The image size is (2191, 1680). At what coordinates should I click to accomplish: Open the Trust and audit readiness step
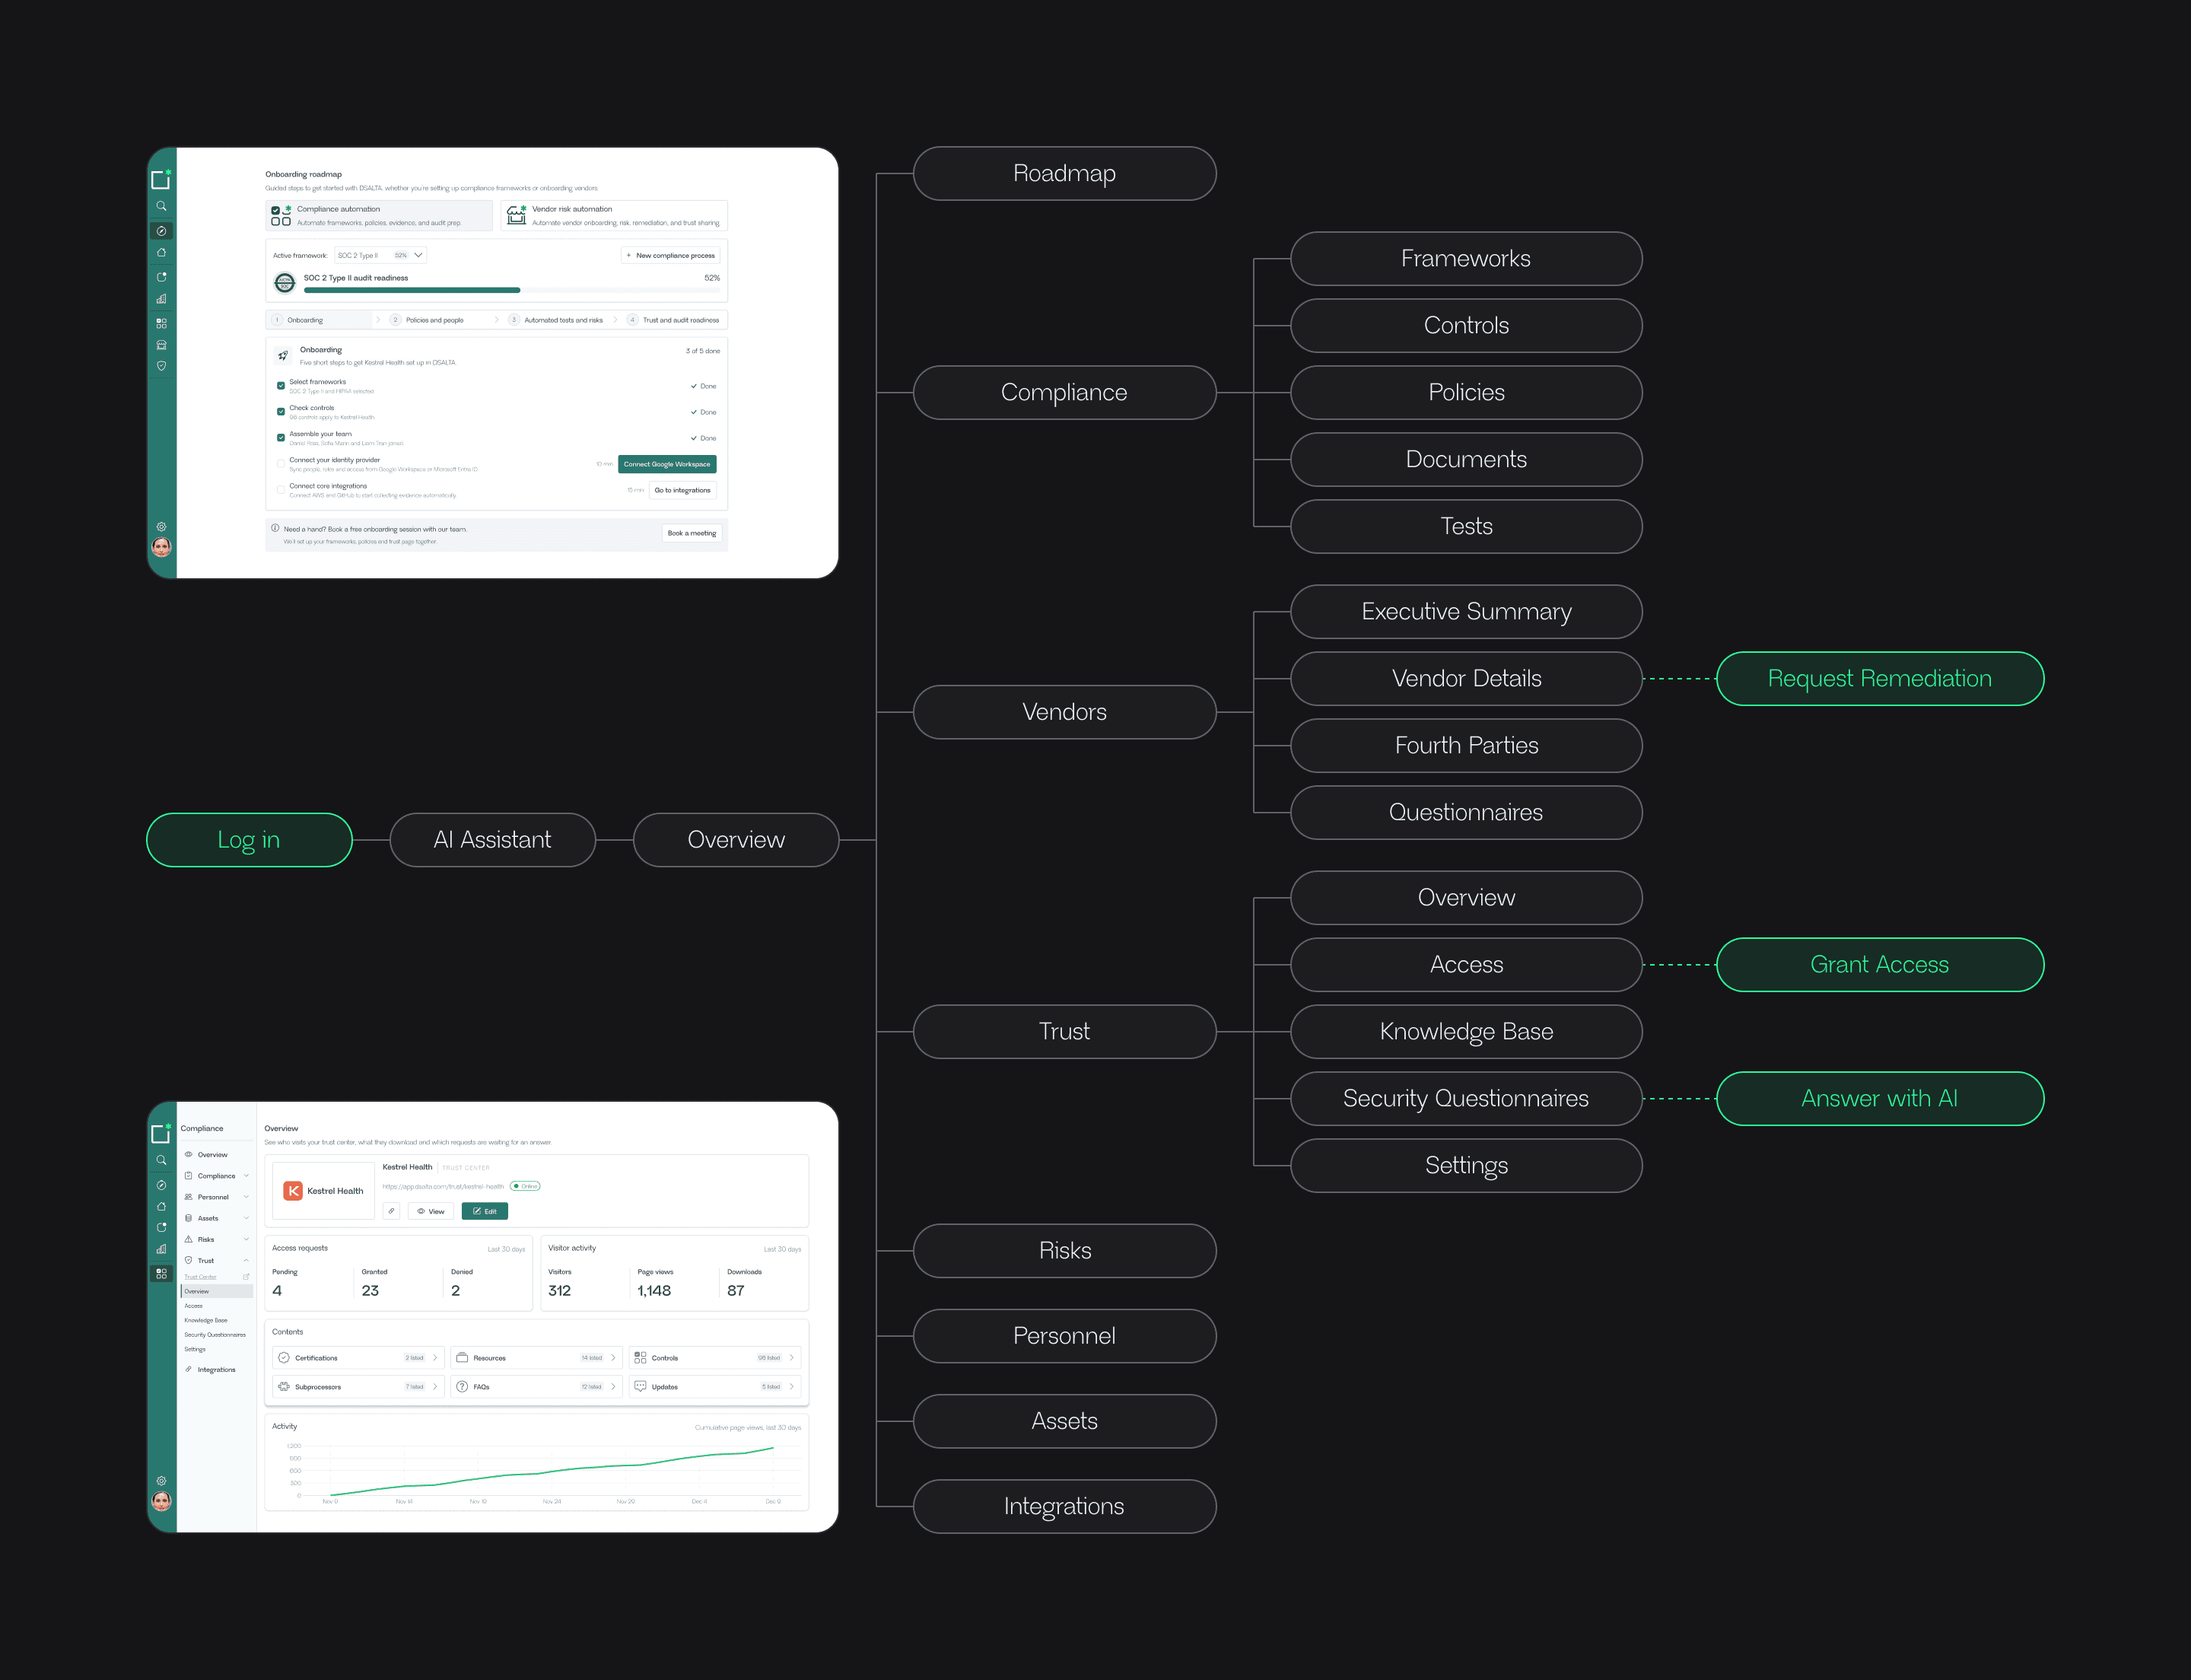[x=673, y=320]
